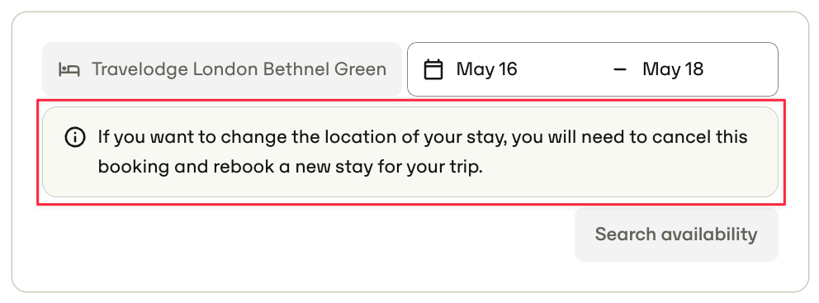Click the word "Search" on the grey button

624,234
